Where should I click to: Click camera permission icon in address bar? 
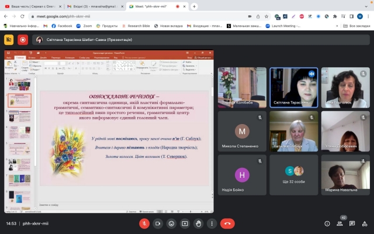(x=250, y=16)
